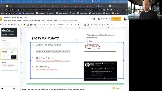Click the Highlight color icon
This screenshot has height=91, width=162.
tap(91, 25)
